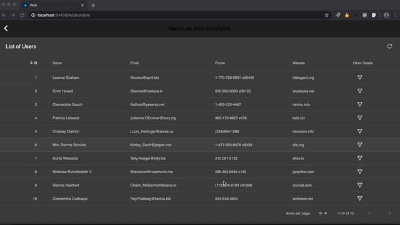Screen dimensions: 400x225
Task: Click phone 1-463-123-4447
Action: pyautogui.click(x=227, y=104)
